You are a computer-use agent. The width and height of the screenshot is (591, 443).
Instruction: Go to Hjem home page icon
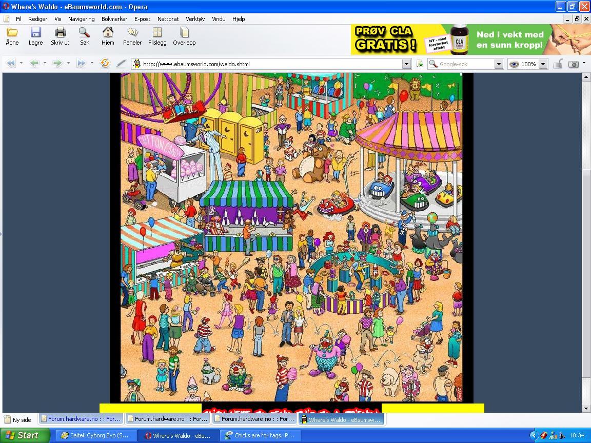pyautogui.click(x=108, y=32)
